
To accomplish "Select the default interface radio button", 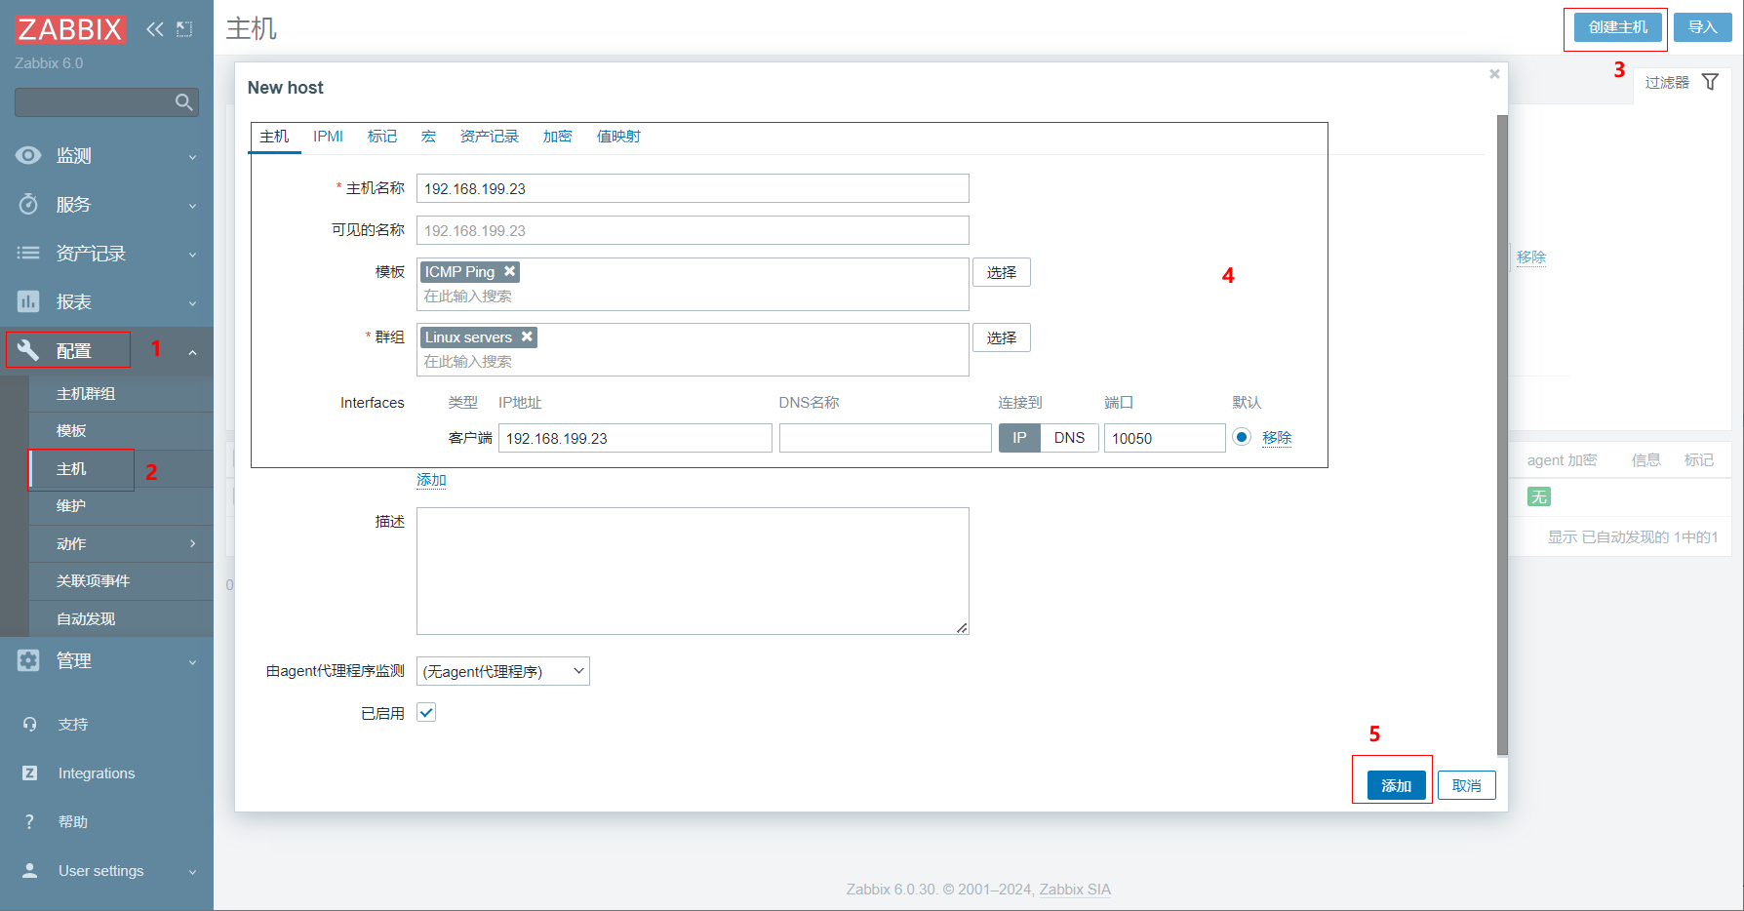I will coord(1242,437).
